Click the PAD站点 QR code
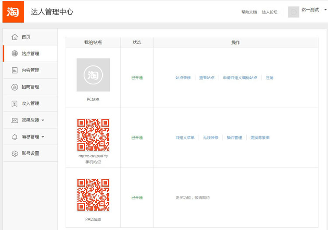The height and width of the screenshot is (230, 328). click(x=93, y=195)
